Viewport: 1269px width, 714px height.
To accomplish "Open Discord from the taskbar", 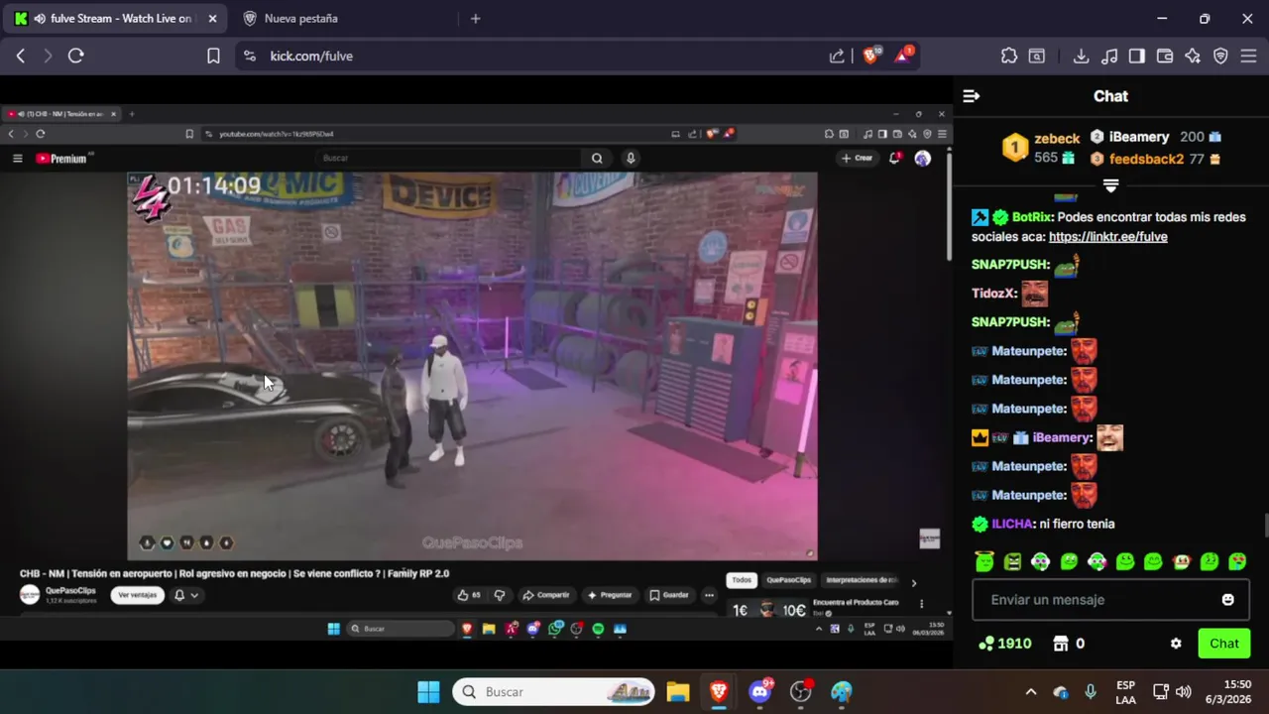I will tap(760, 691).
